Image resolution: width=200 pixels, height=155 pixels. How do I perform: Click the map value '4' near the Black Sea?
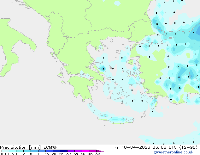click(194, 33)
